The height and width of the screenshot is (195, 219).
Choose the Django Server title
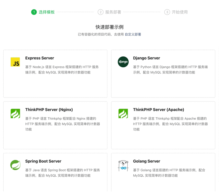pos(146,58)
